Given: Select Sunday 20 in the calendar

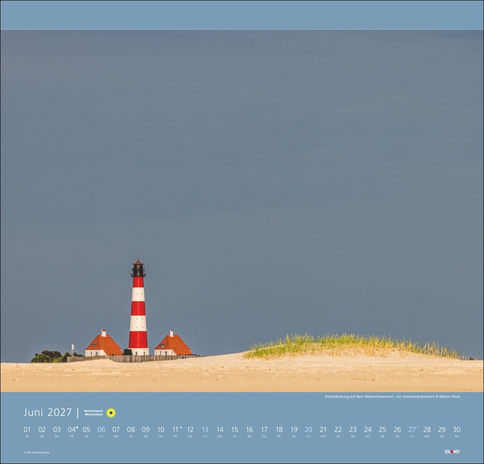Looking at the screenshot, I should (x=308, y=430).
